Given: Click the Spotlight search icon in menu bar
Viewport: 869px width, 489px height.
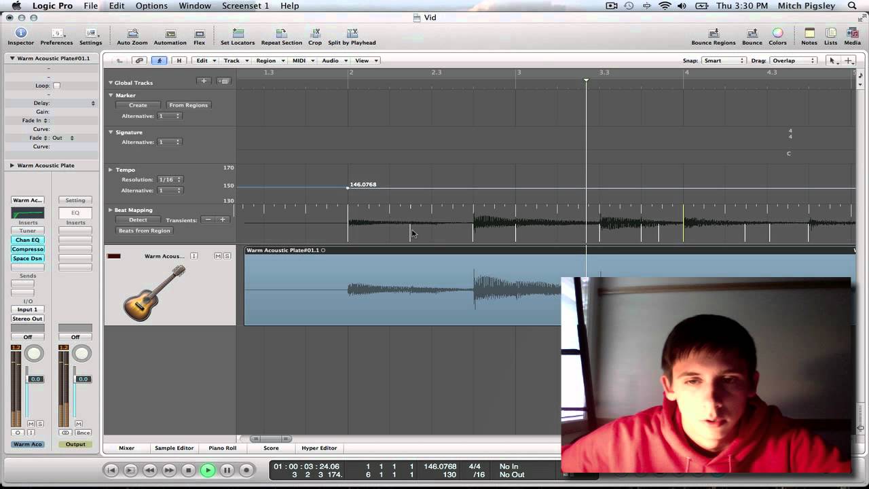Looking at the screenshot, I should (852, 5).
